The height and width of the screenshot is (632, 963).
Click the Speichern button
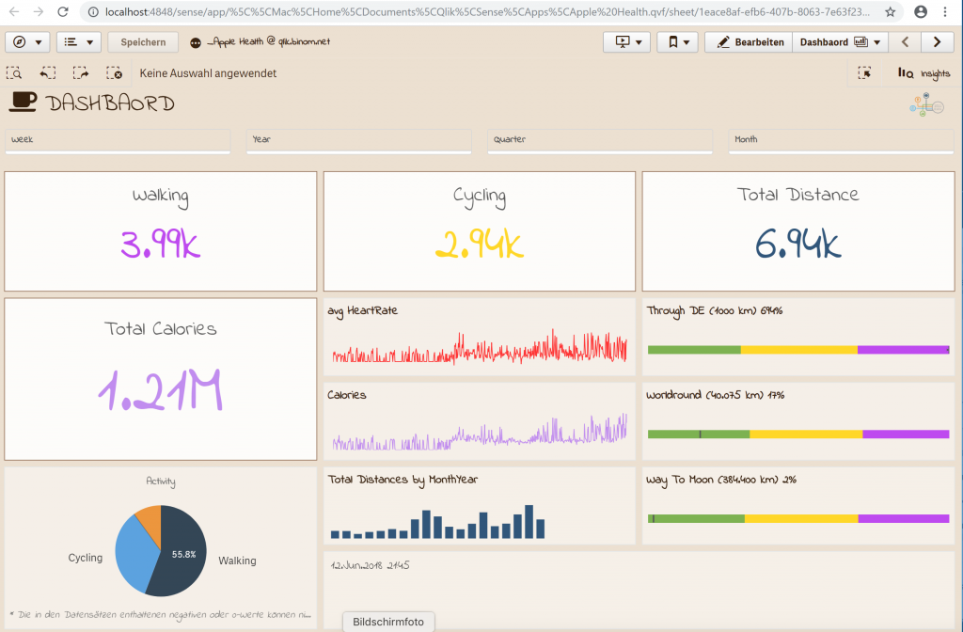[142, 41]
